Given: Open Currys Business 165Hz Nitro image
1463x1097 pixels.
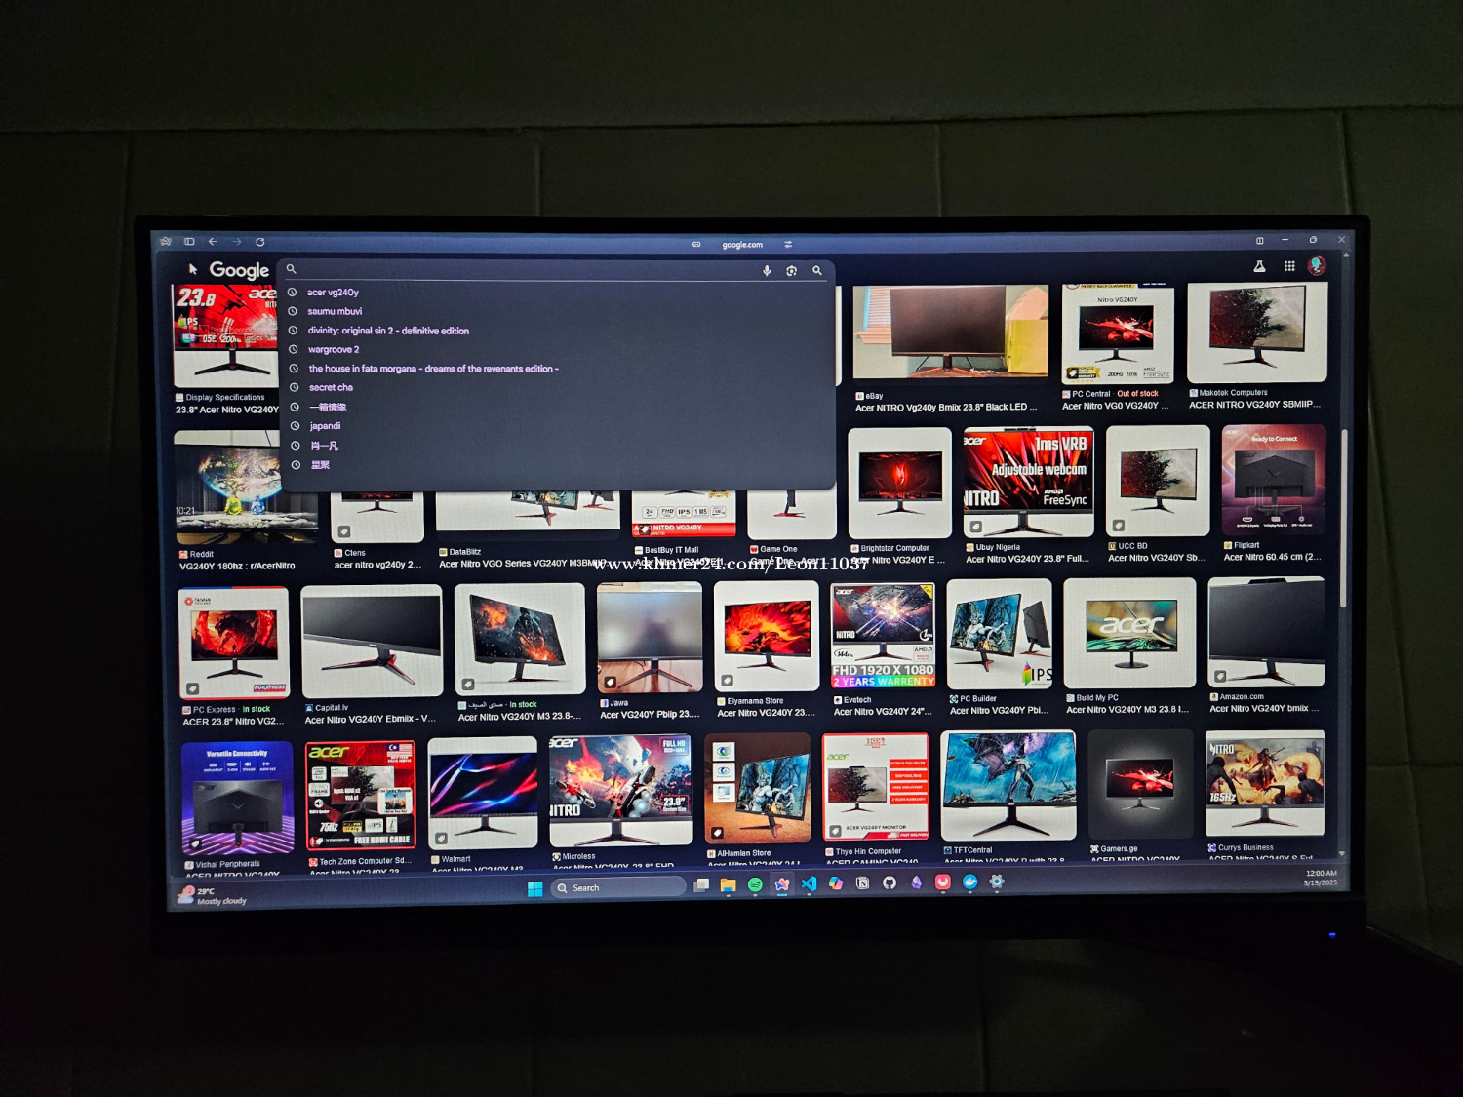Looking at the screenshot, I should tap(1266, 784).
